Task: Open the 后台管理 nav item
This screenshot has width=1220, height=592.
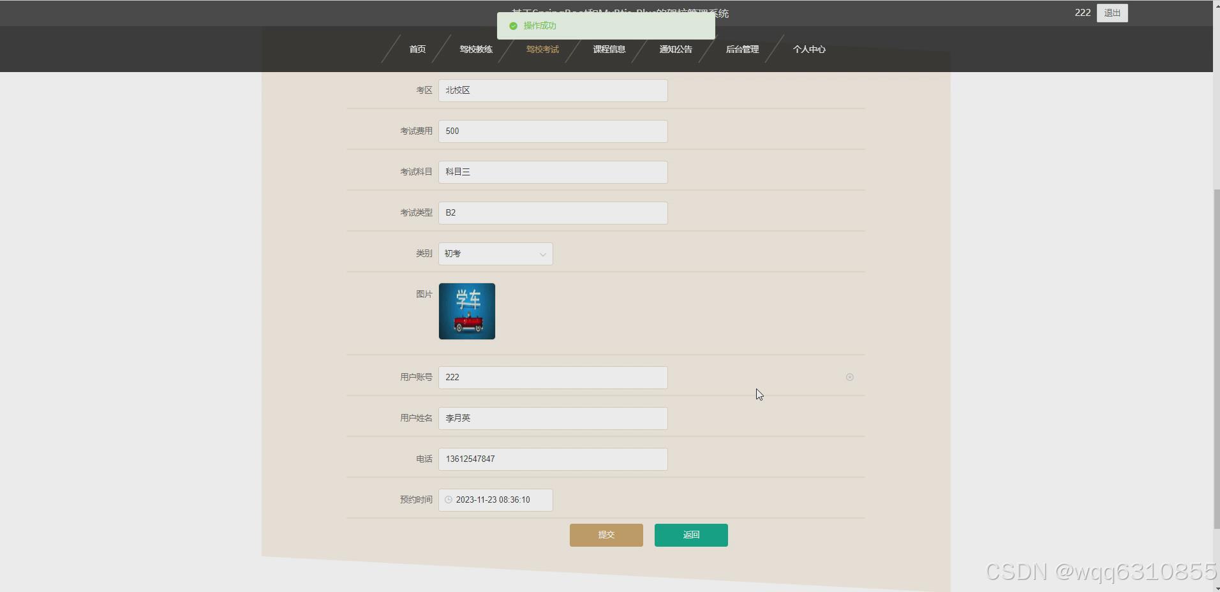Action: (742, 49)
